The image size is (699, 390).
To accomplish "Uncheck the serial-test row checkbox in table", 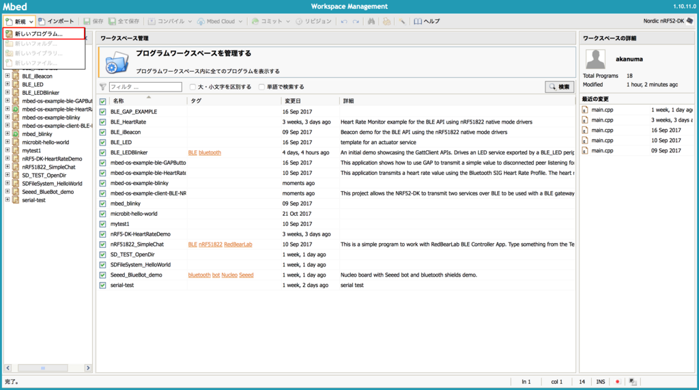I will tap(103, 285).
